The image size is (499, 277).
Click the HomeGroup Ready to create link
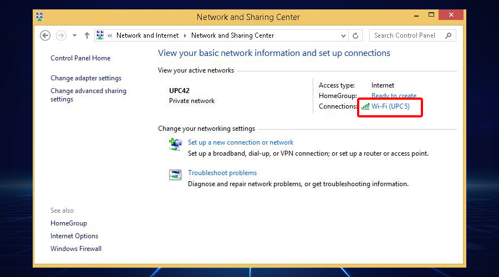coord(394,95)
